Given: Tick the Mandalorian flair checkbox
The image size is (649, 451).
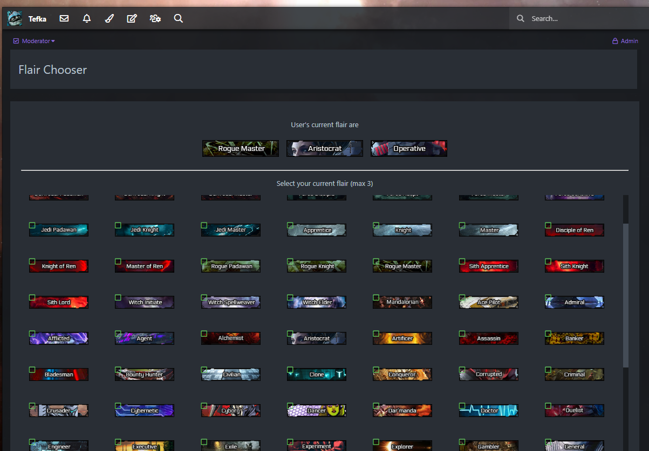Looking at the screenshot, I should (x=376, y=297).
